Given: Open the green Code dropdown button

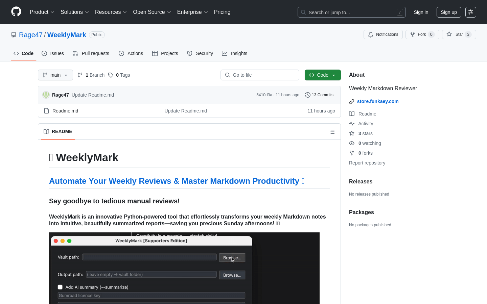Looking at the screenshot, I should pyautogui.click(x=323, y=75).
